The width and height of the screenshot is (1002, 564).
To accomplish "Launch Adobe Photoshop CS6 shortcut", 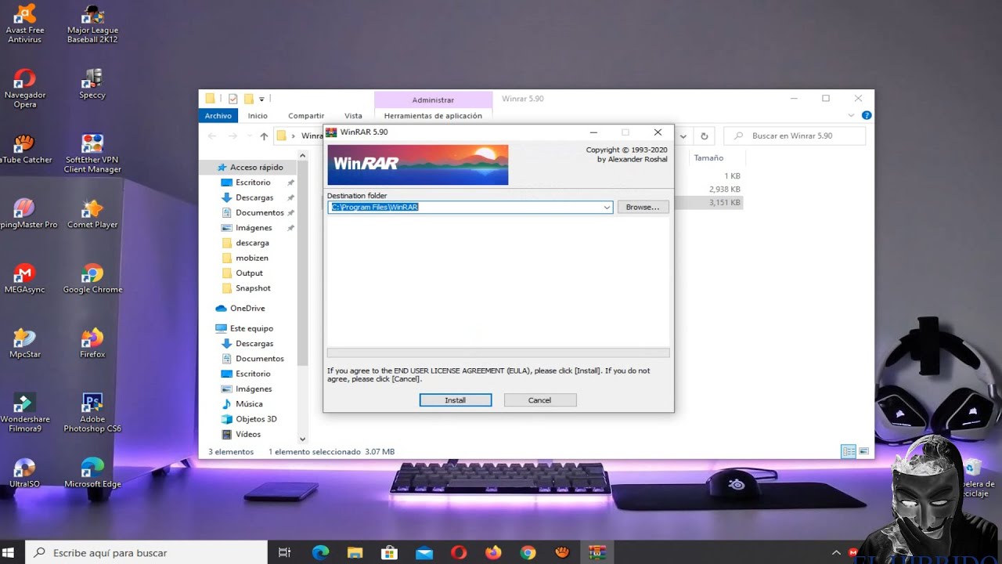I will coord(92,413).
